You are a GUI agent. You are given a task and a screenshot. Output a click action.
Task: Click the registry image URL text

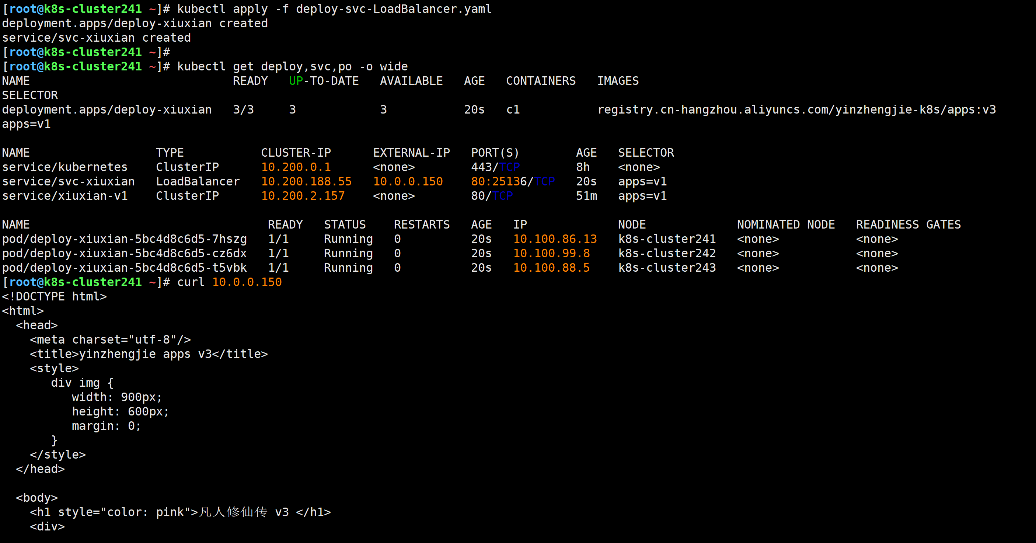click(x=796, y=109)
